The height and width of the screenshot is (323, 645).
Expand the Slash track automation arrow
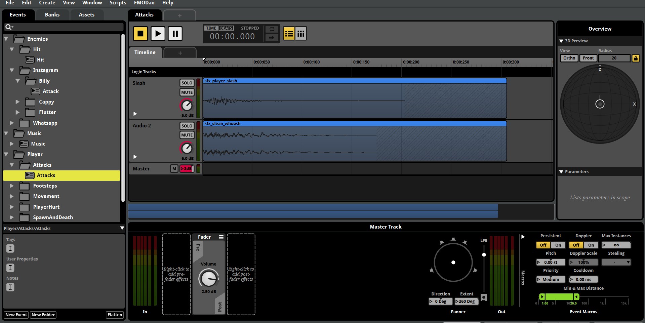(x=135, y=114)
